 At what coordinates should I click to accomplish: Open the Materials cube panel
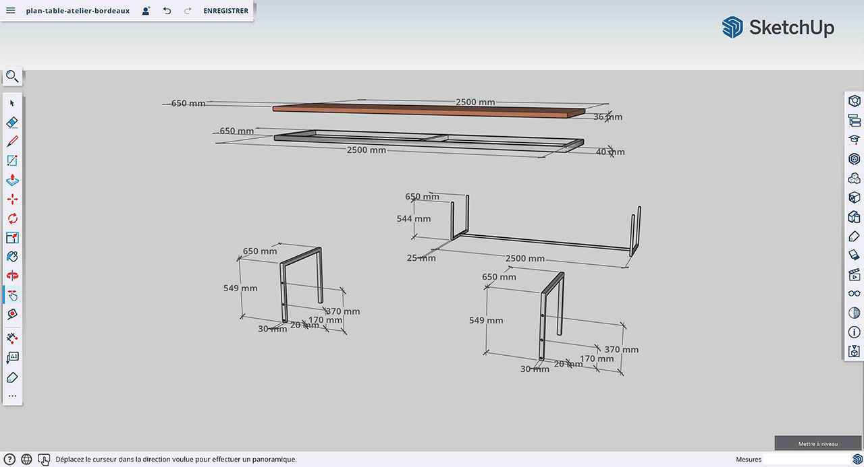click(854, 197)
